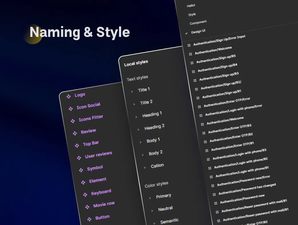298x225 pixels.
Task: Expand the Heading 2 text style group
Action: (x=139, y=130)
